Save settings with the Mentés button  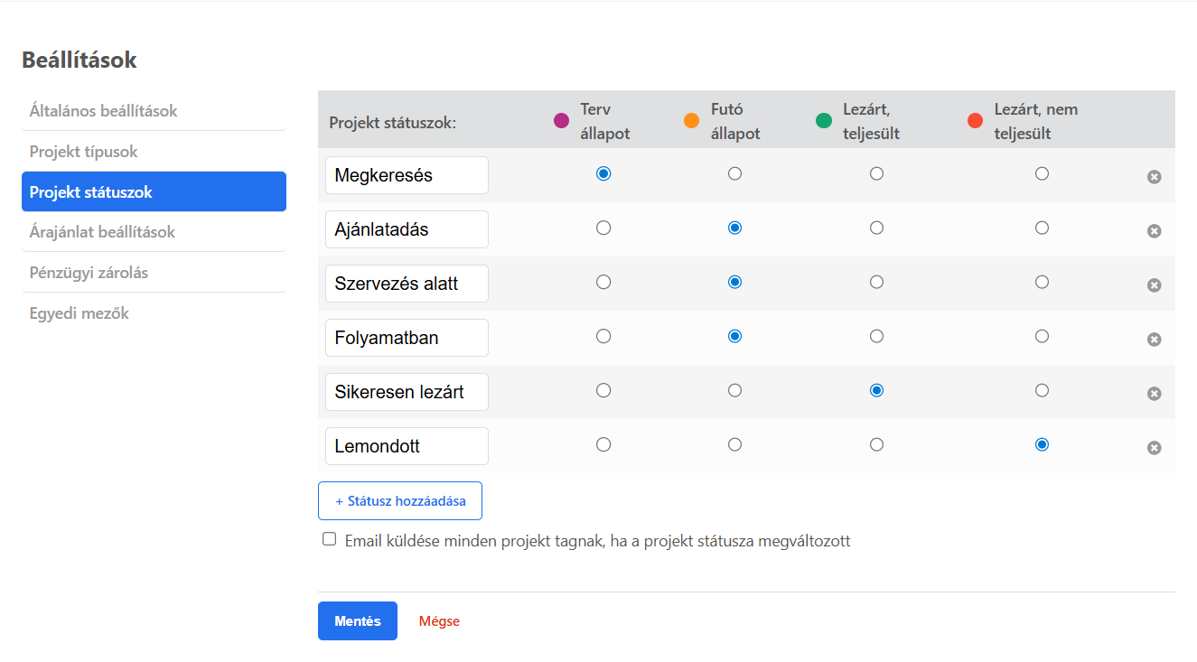click(357, 620)
